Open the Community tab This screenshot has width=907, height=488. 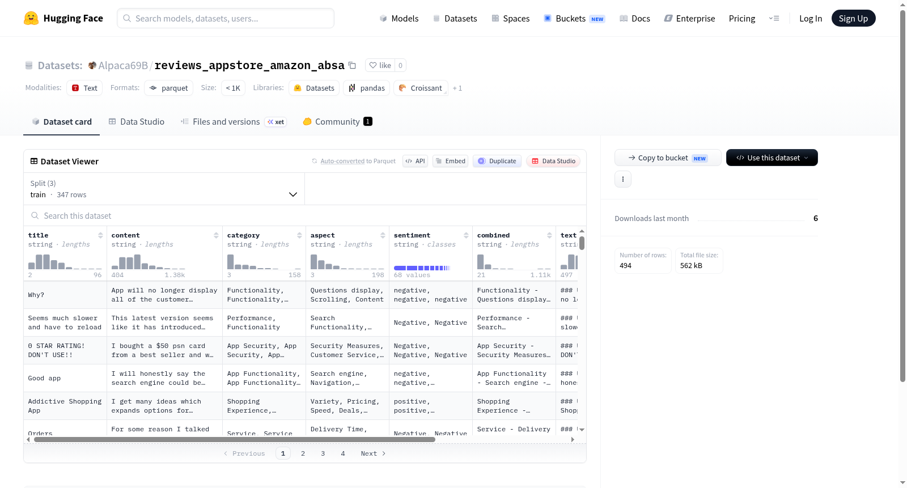(x=338, y=121)
